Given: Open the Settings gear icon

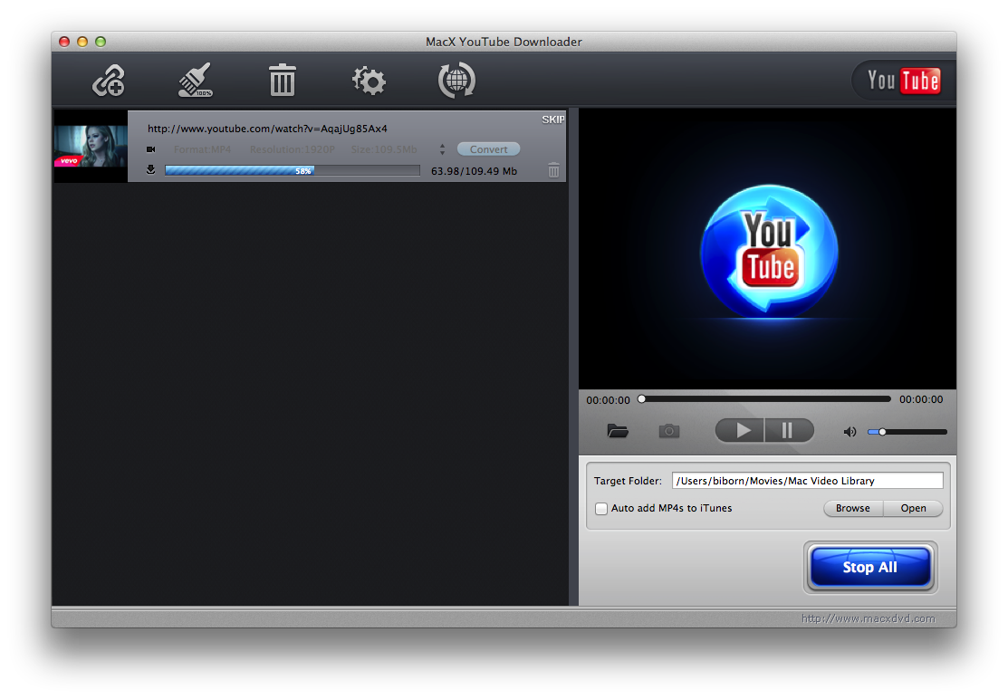Looking at the screenshot, I should tap(369, 81).
